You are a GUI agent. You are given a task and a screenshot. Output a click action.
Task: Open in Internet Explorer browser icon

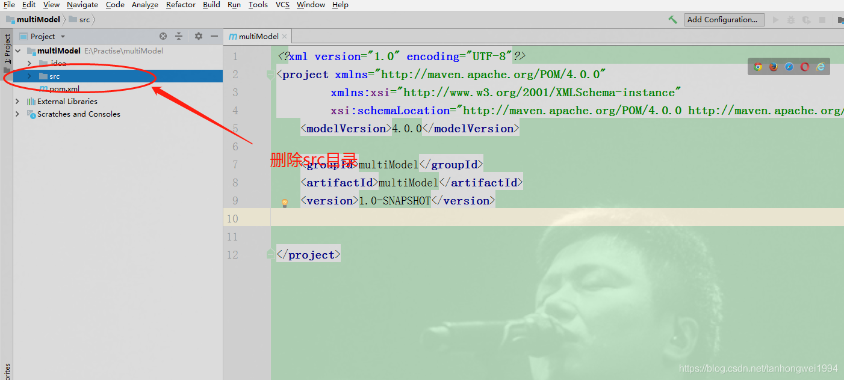(x=821, y=67)
